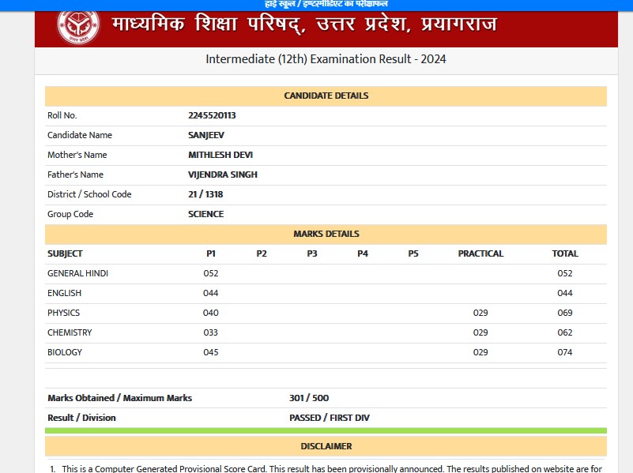Viewport: 633px width, 473px height.
Task: Click the UP Board emblem logo
Action: click(x=78, y=27)
